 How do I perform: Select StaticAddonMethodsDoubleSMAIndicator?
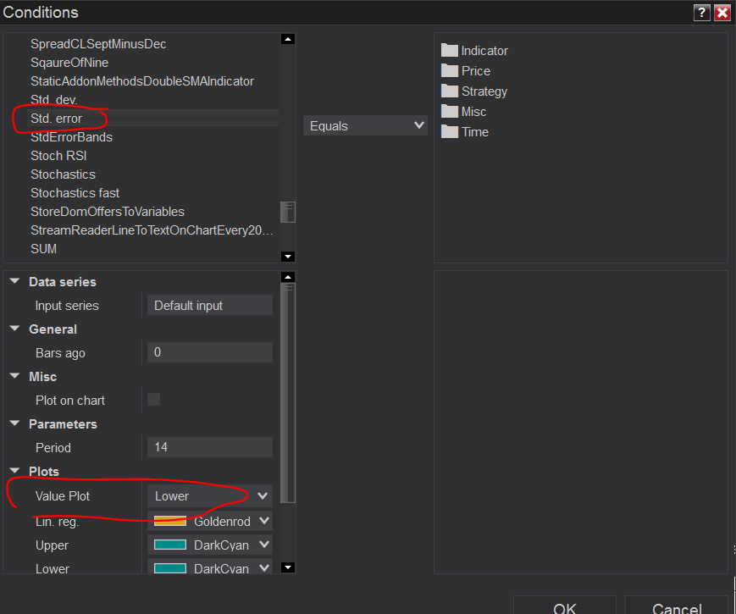click(142, 81)
